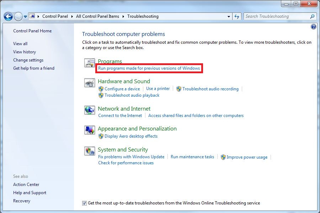Image resolution: width=320 pixels, height=213 pixels.
Task: Click the Control Panel icon in address bar
Action: pos(32,16)
